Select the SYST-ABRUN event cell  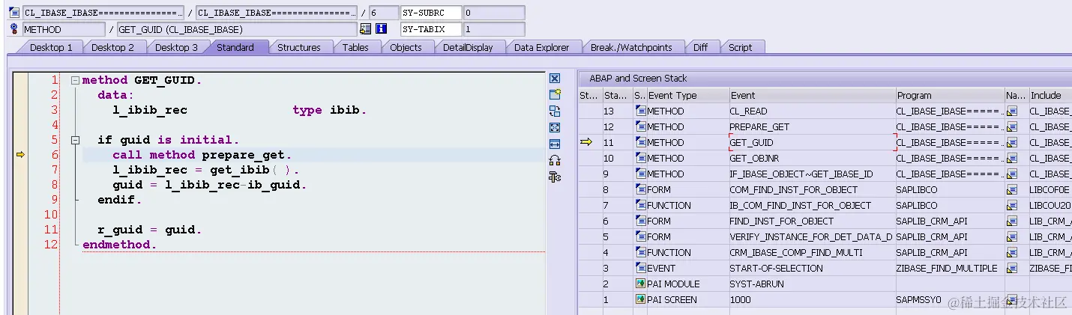813,284
